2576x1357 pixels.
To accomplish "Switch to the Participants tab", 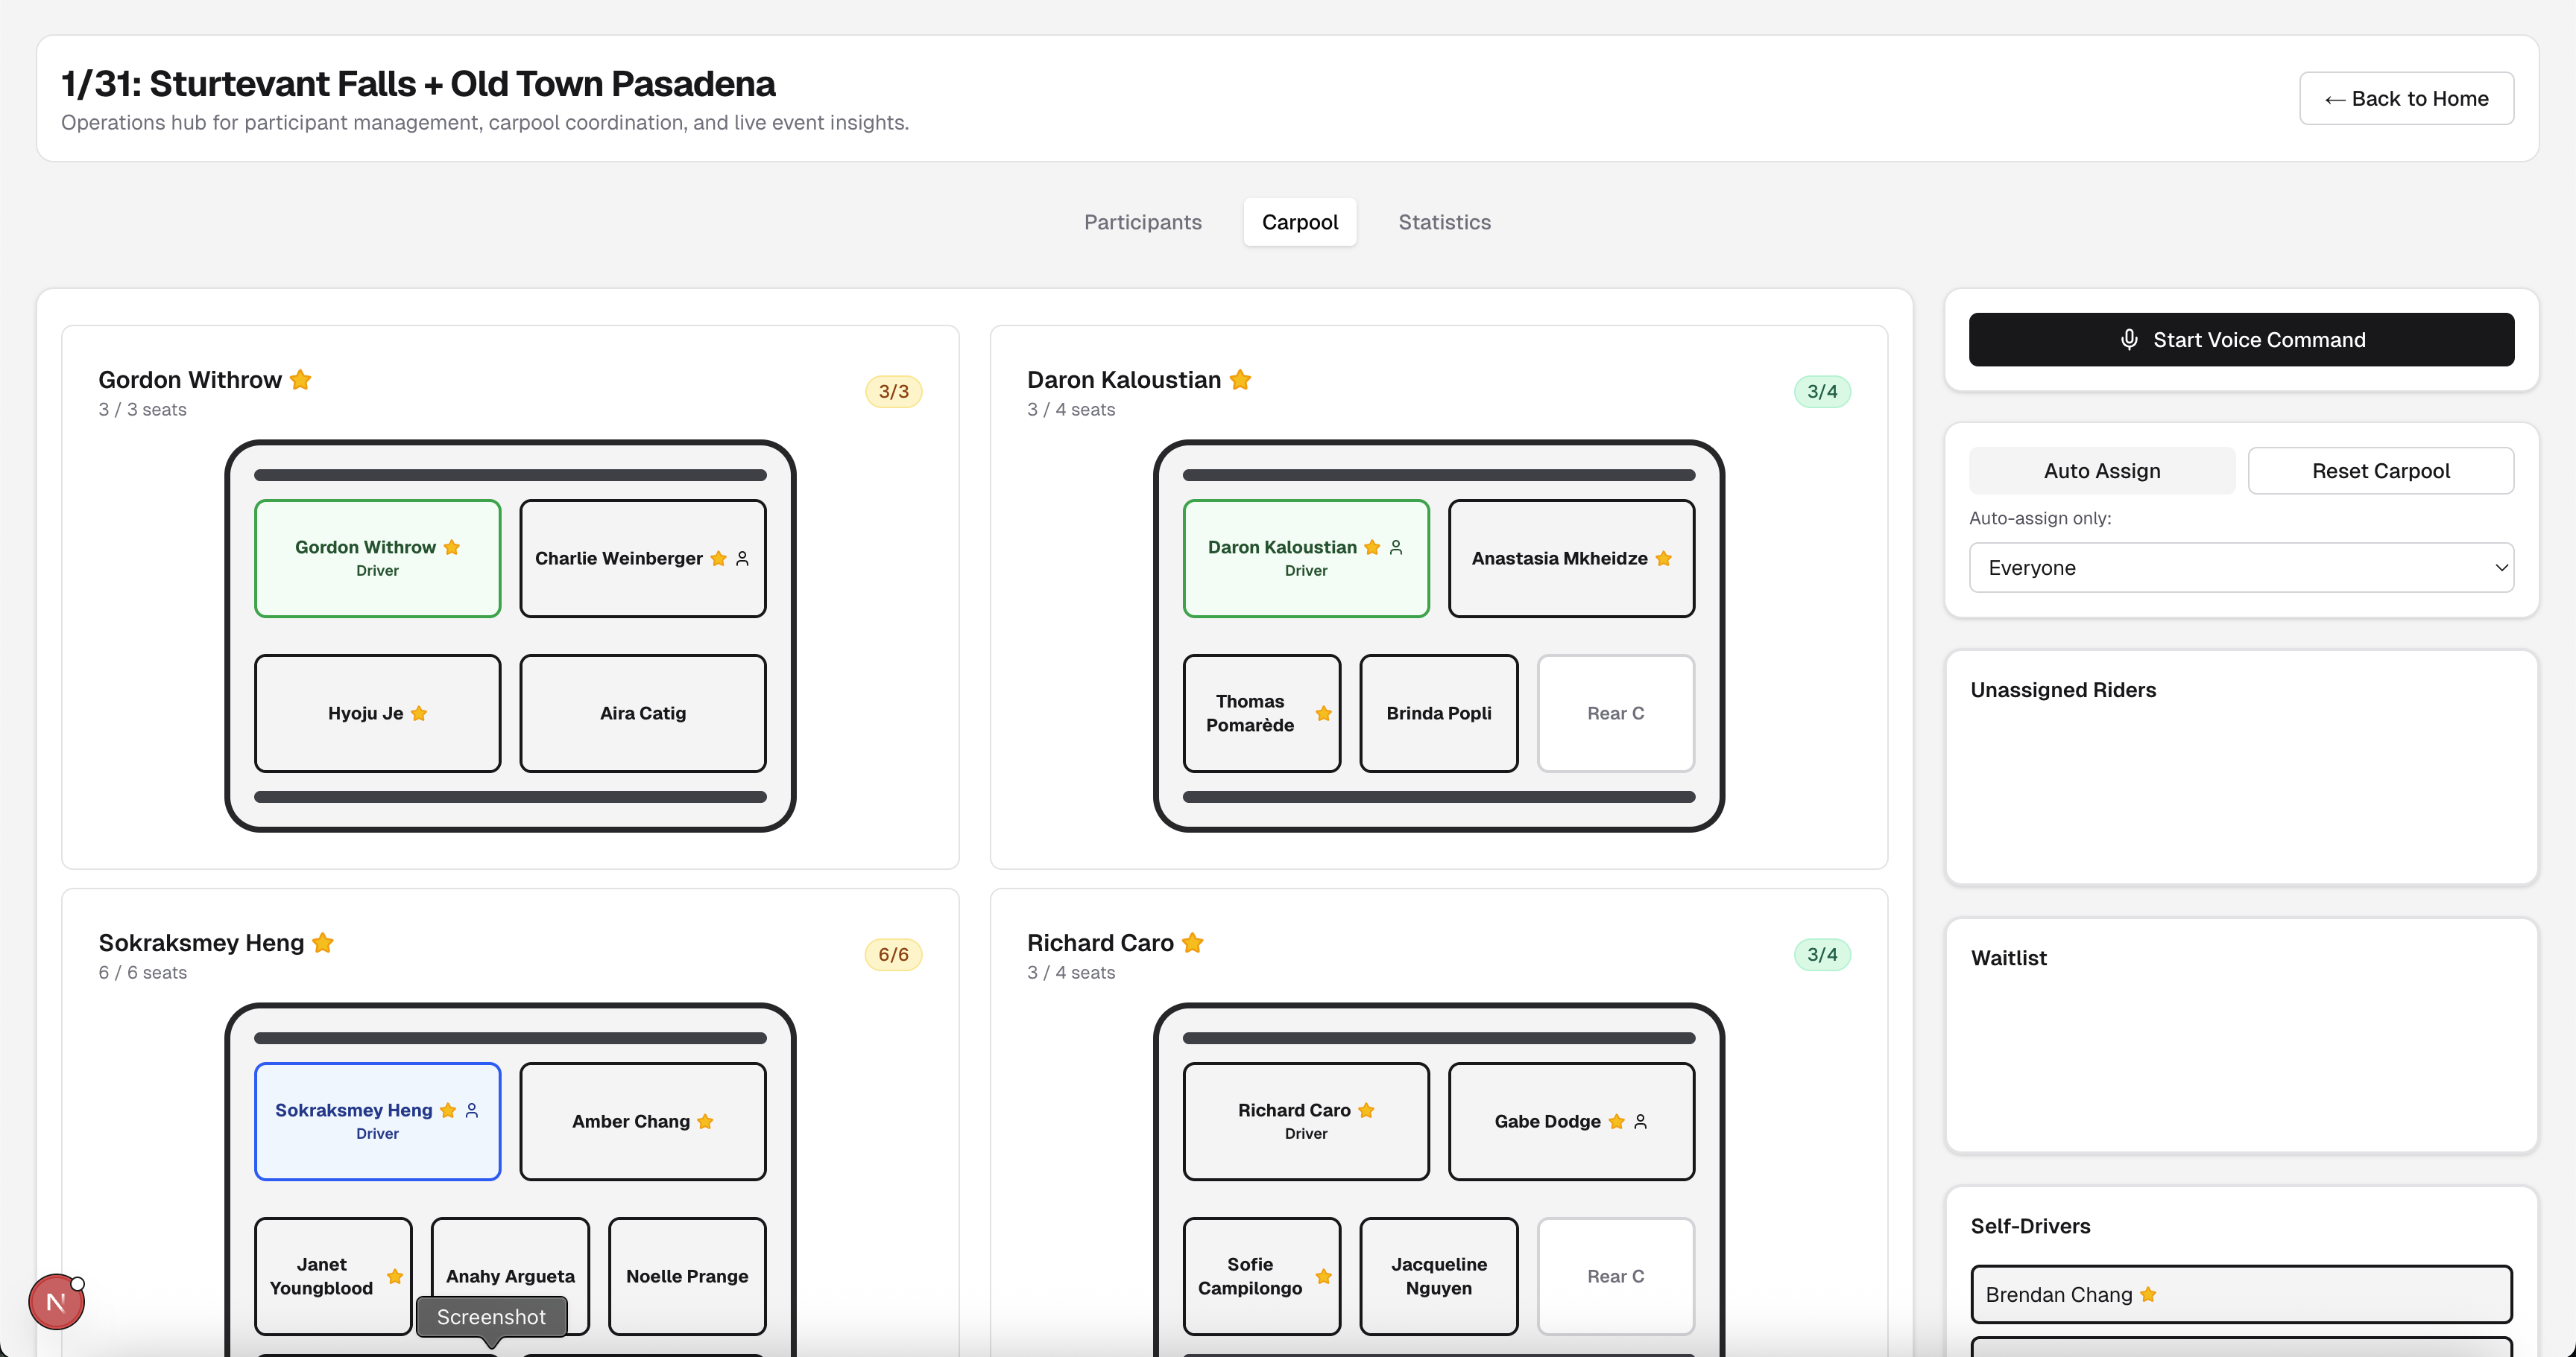I will click(x=1142, y=222).
